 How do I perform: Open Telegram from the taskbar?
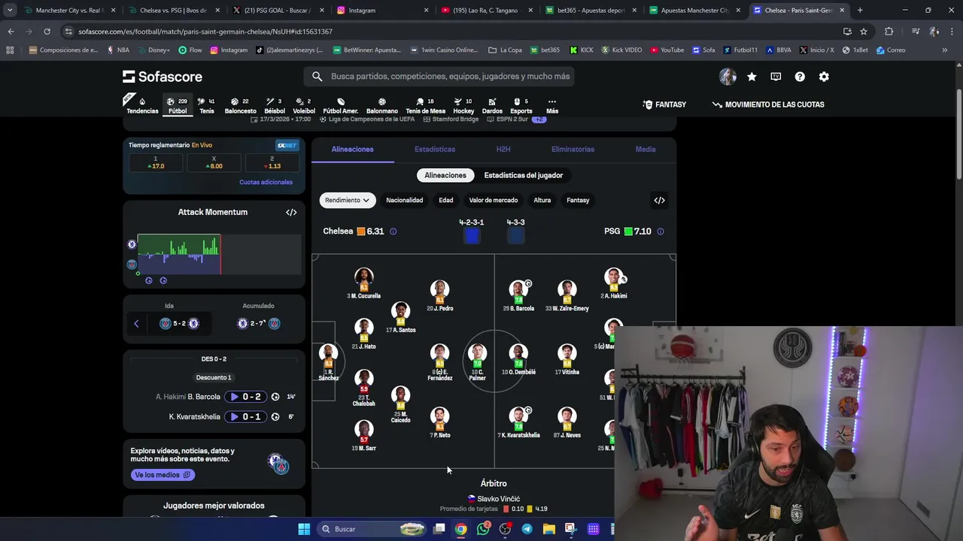pos(527,529)
